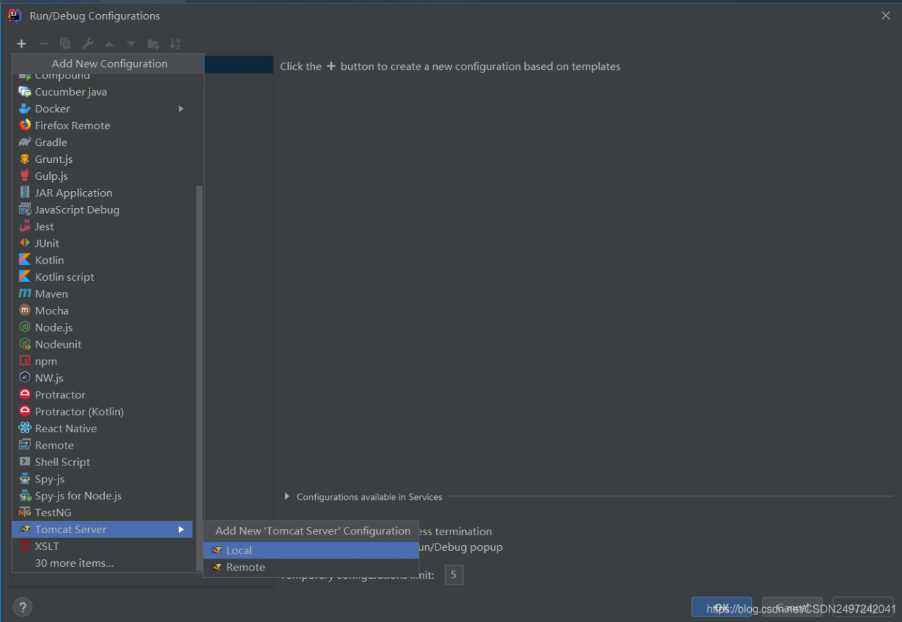Select the Maven configuration type

(102, 294)
